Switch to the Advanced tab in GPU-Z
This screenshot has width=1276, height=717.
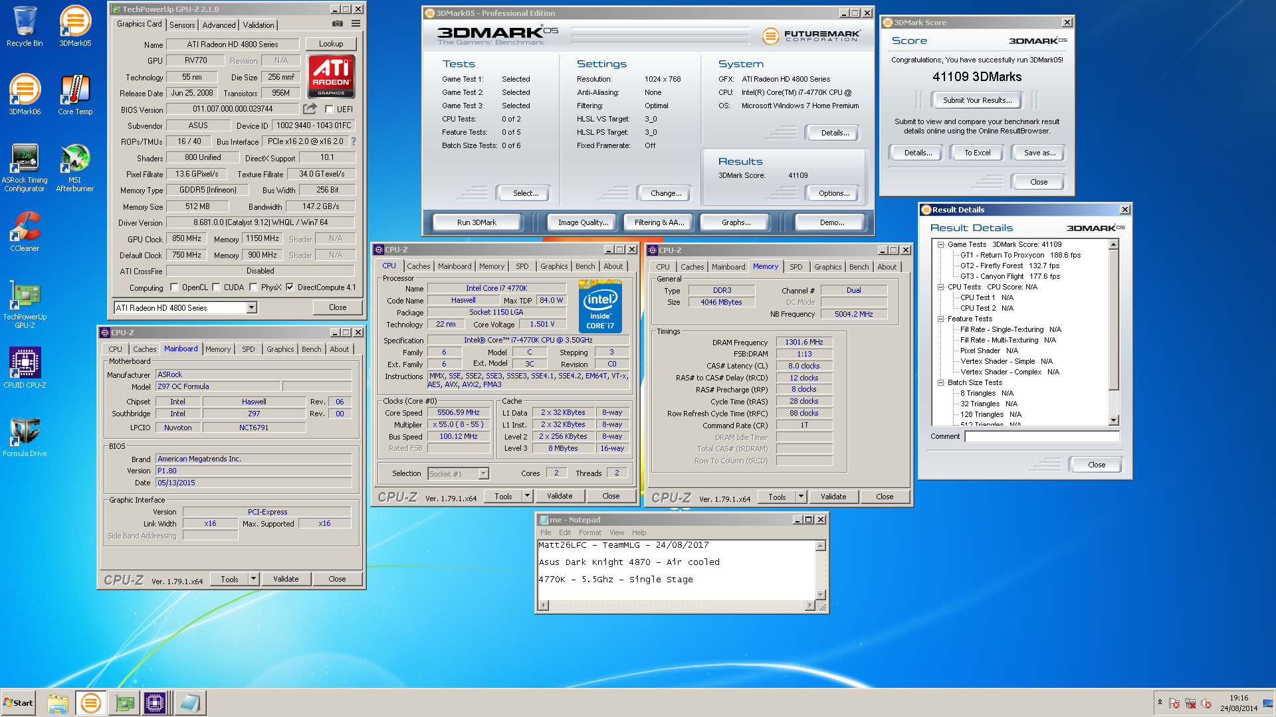(x=219, y=25)
